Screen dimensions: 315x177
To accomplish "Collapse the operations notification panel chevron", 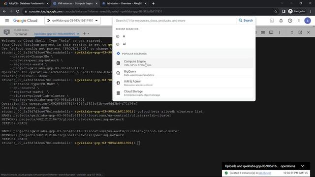I will [303, 166].
